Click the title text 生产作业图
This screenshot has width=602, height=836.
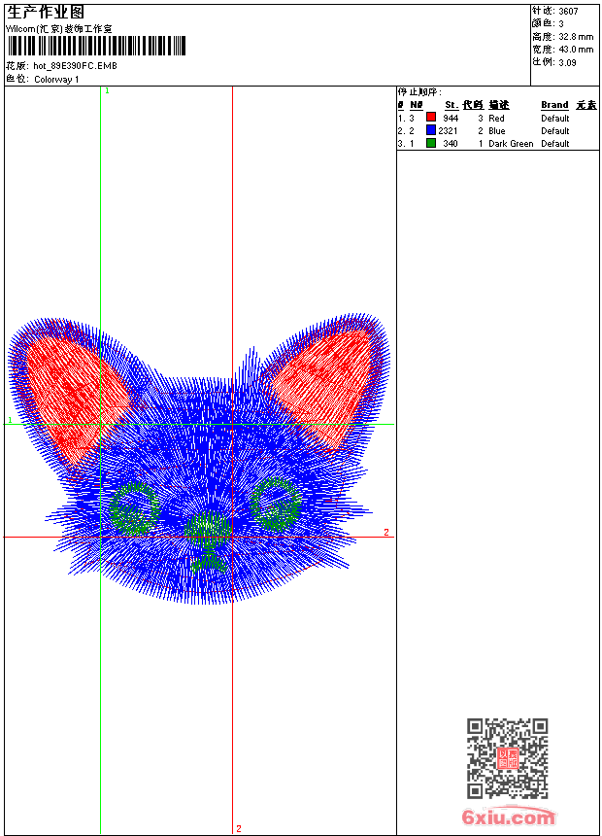click(x=46, y=12)
